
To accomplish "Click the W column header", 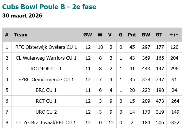I will [x=100, y=35].
